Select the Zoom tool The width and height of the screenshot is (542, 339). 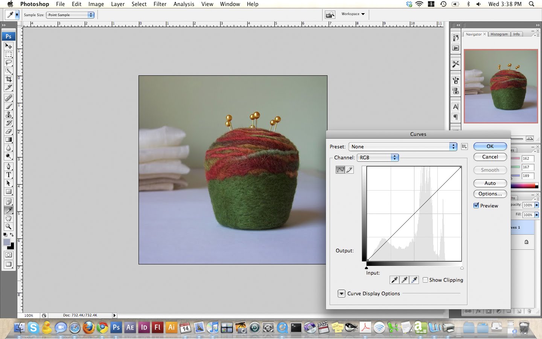(8, 227)
